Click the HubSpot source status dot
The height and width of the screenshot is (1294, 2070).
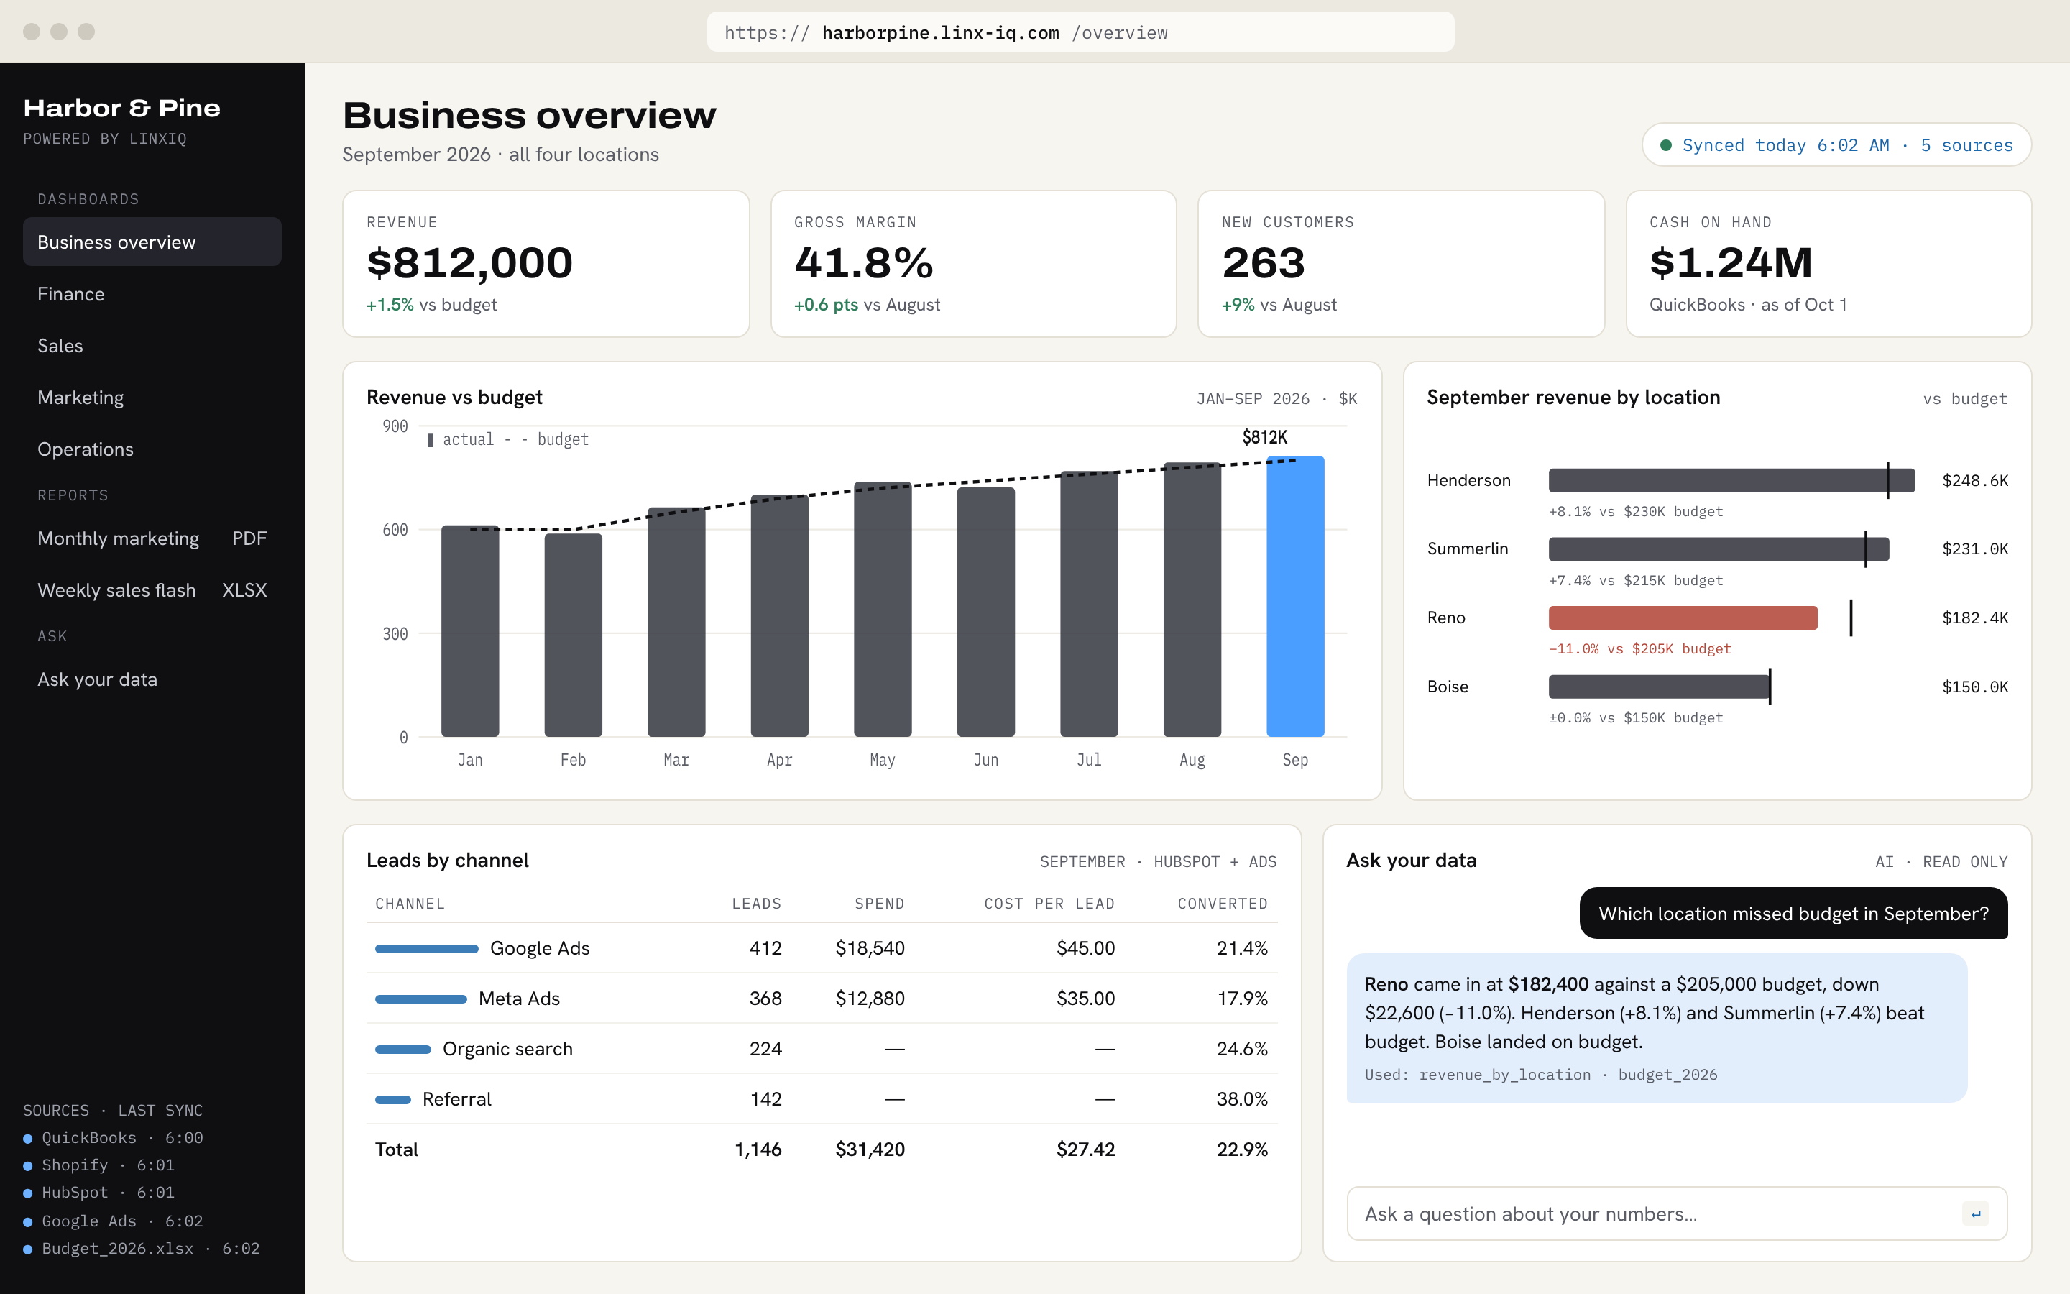tap(28, 1193)
